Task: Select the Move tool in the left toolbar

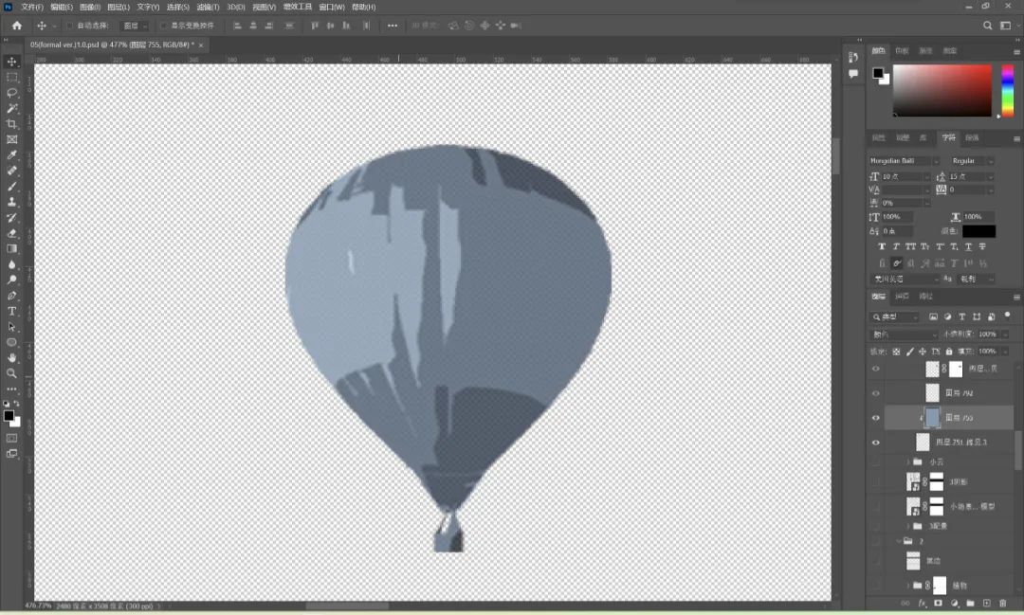Action: [11, 62]
